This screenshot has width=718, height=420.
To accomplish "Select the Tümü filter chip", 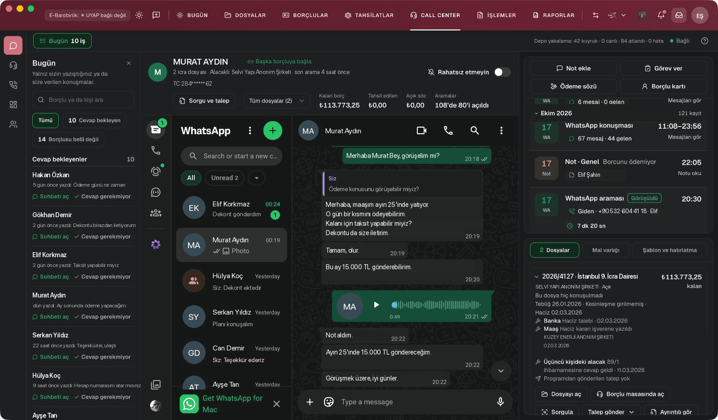I will pyautogui.click(x=45, y=120).
